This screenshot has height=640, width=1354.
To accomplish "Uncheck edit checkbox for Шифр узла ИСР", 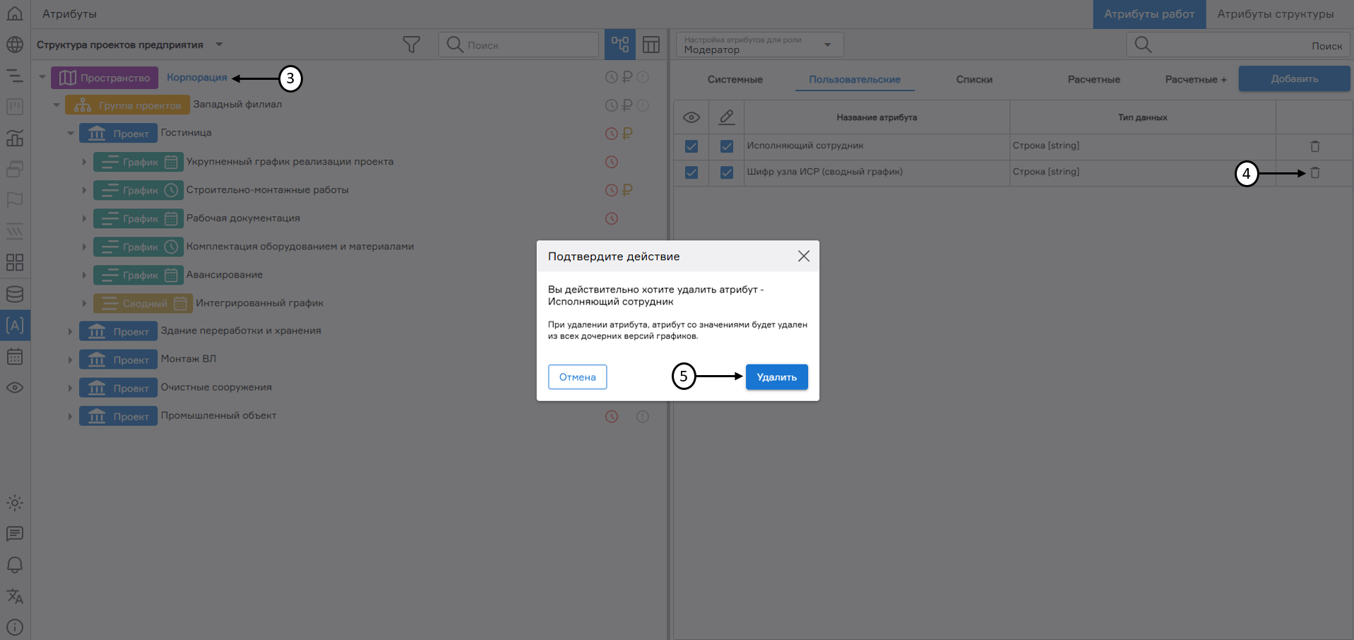I will (726, 172).
